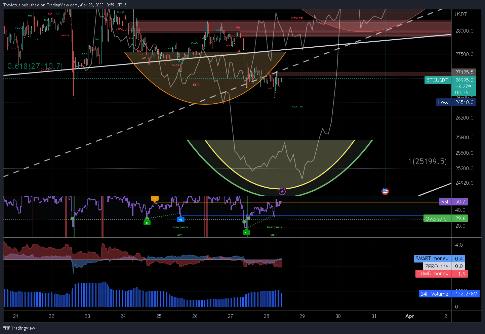Screen dimensions: 485x334
Task: Click the 0.618(27110.7) Fibonacci label
Action: click(35, 66)
